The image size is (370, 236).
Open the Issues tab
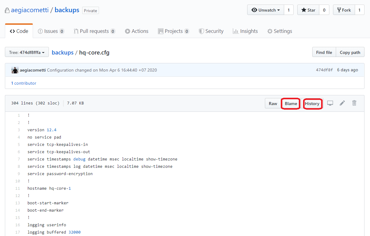[x=51, y=31]
